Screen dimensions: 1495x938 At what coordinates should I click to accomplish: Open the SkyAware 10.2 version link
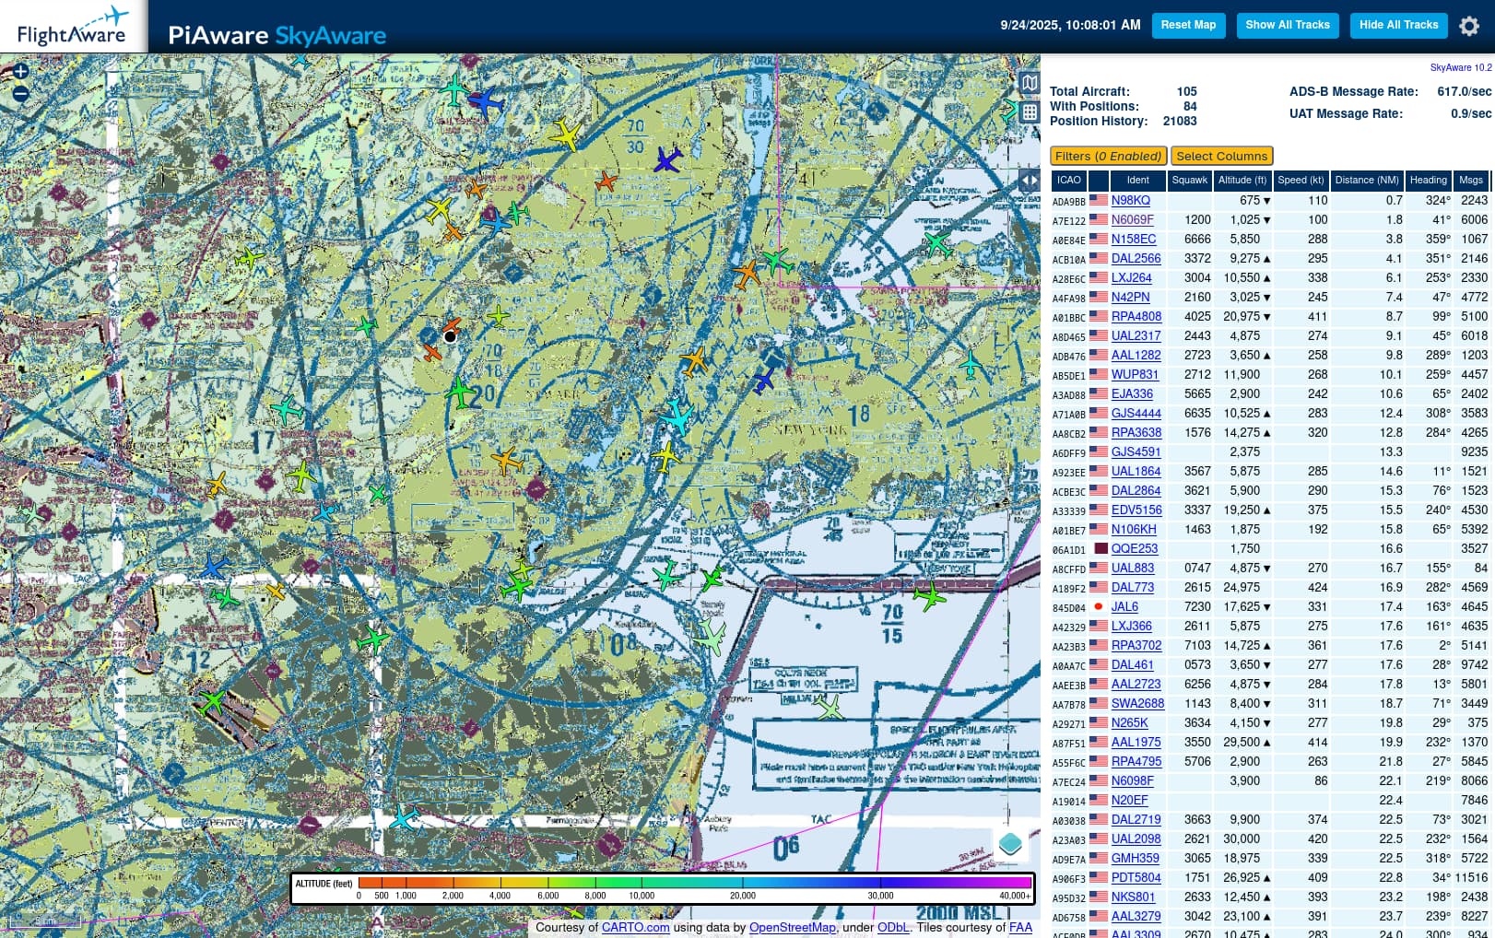point(1461,67)
